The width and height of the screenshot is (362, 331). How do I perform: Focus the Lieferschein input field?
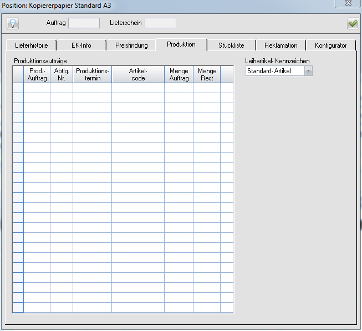(x=160, y=23)
